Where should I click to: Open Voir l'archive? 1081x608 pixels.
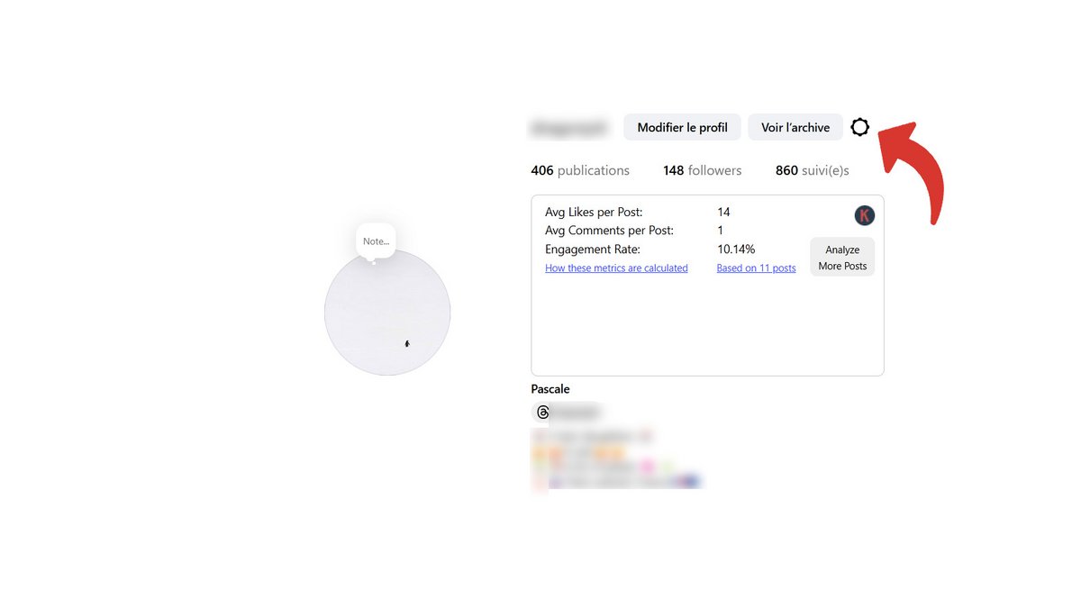click(795, 128)
